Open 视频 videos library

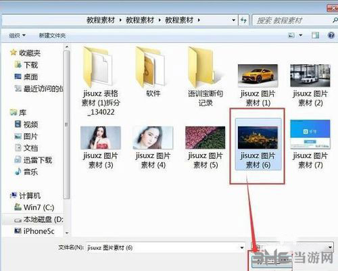click(30, 124)
